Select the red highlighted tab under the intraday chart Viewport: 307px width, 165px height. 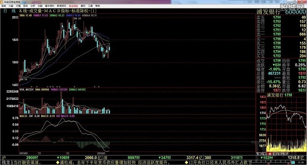(269, 154)
